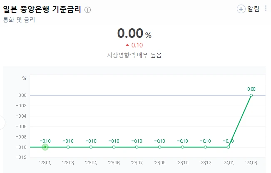Click the plus alert icon

pyautogui.click(x=241, y=9)
